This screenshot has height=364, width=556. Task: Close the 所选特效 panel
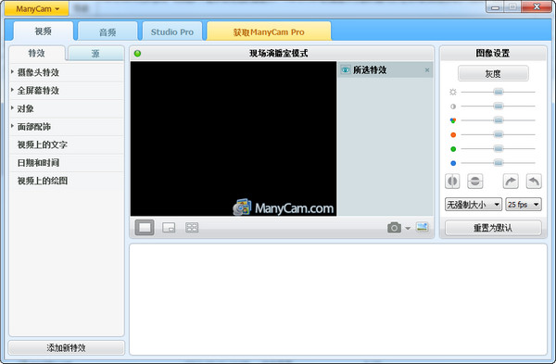point(427,70)
